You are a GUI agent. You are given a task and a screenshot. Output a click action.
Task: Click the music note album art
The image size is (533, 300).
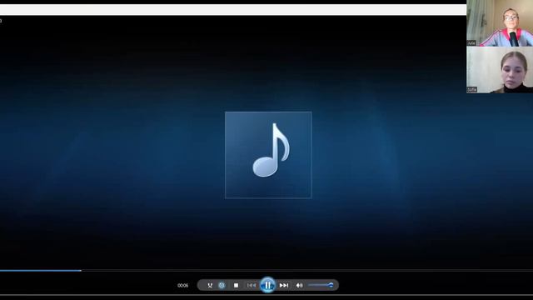tap(268, 155)
